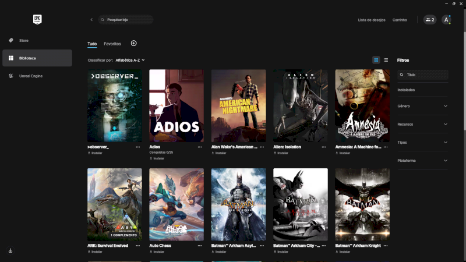Select Biblioteca in the sidebar
Image resolution: width=466 pixels, height=262 pixels.
[37, 58]
